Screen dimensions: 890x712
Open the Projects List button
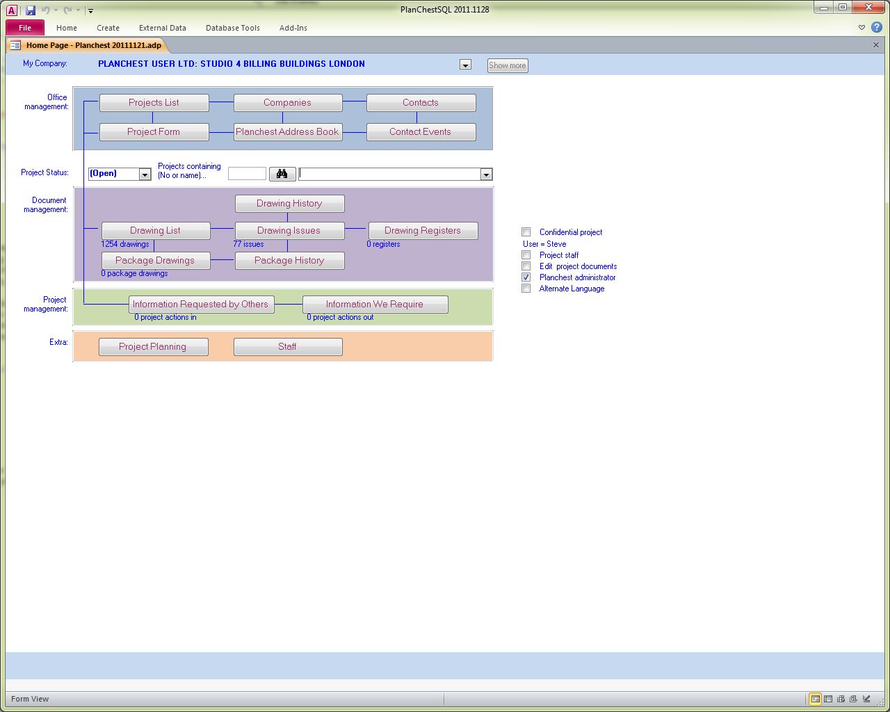(154, 103)
